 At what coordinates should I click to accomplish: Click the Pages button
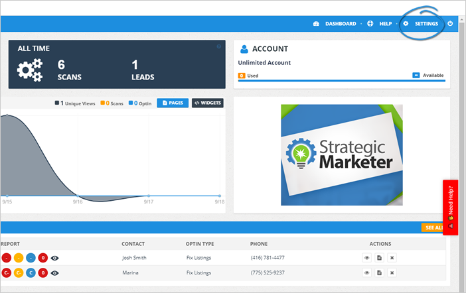point(173,103)
